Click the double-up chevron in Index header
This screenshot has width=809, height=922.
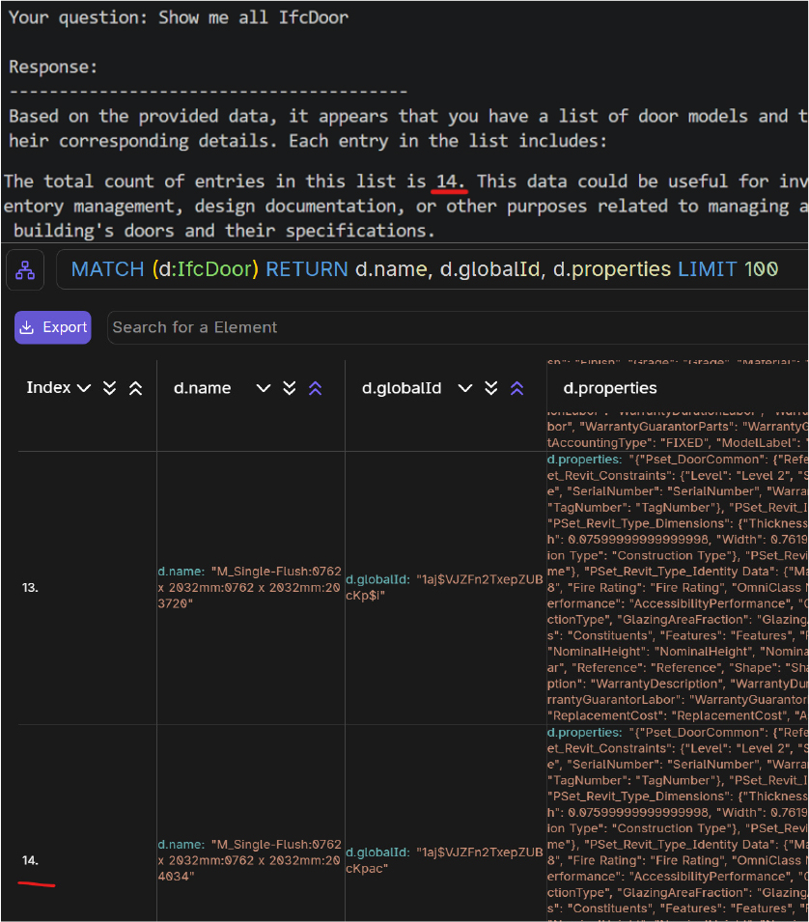click(x=136, y=388)
